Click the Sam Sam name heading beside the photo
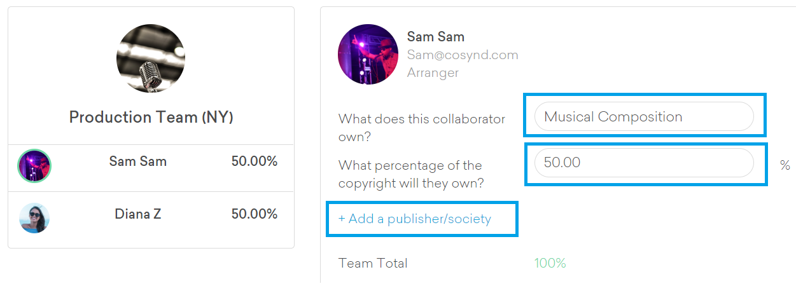This screenshot has width=796, height=307. click(x=435, y=37)
